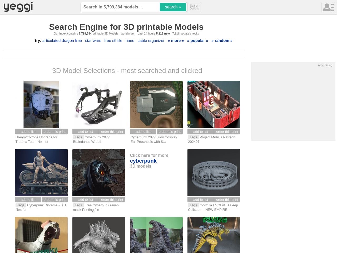Select the free stl file suggestion
Viewport: 337px width, 253px height.
(113, 41)
